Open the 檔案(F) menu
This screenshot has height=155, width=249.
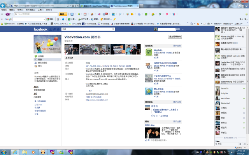point(4,10)
